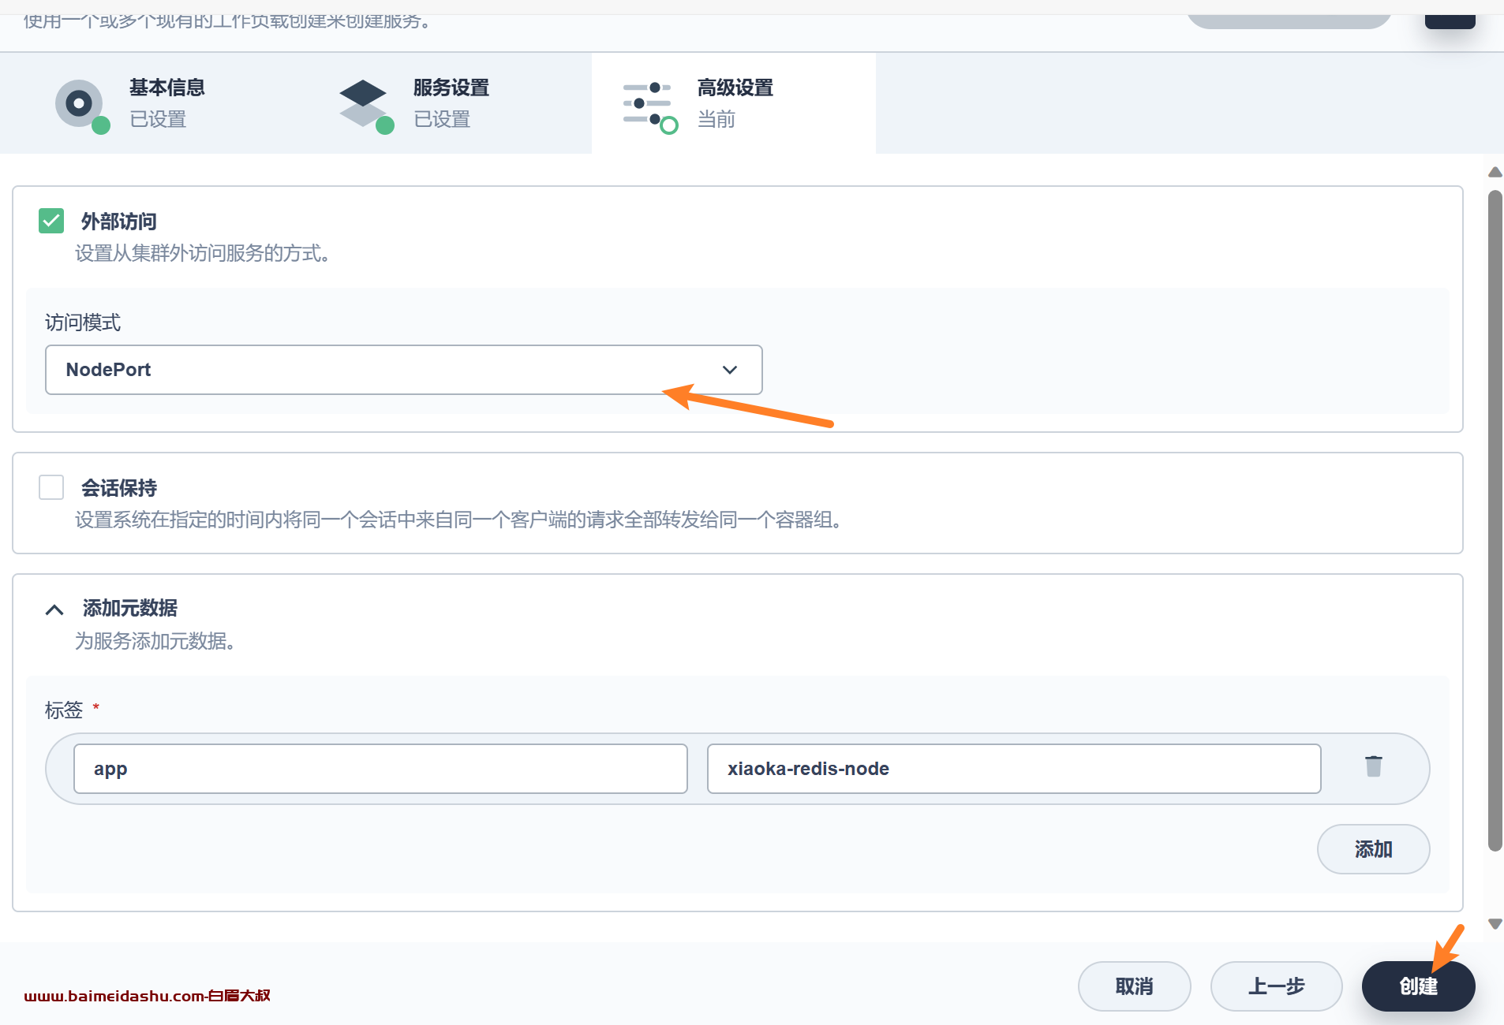The height and width of the screenshot is (1025, 1504).
Task: Focus the label value field xiaoka-redis-node
Action: pos(1014,769)
